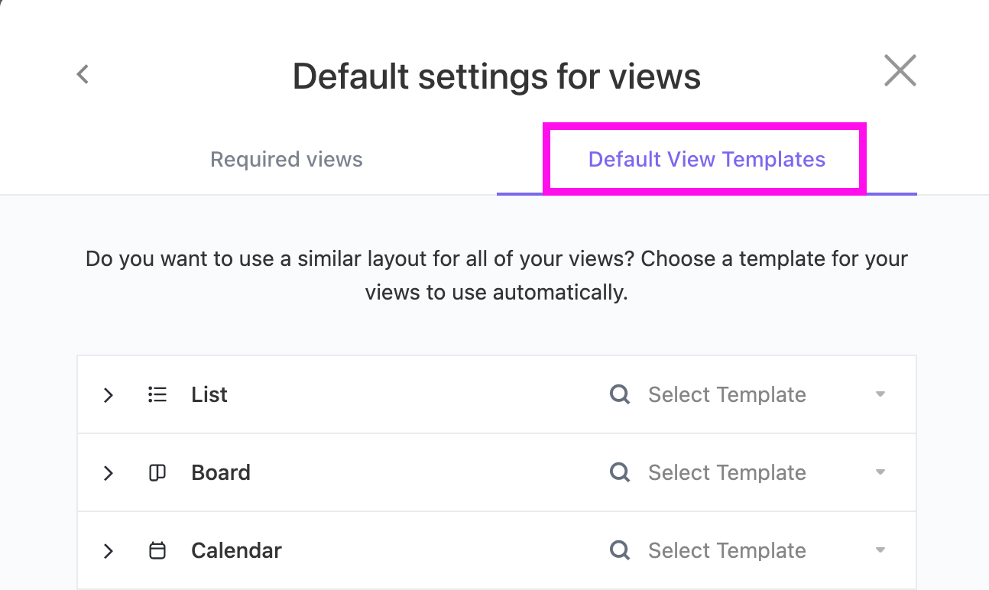Screen dimensions: 989x590
Task: Switch to Required views tab
Action: tap(287, 159)
